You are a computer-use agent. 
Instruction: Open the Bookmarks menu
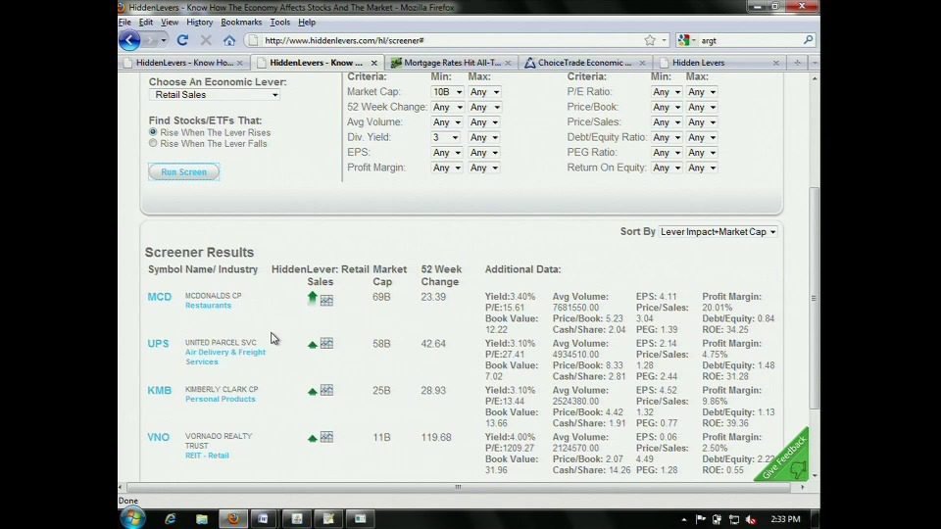coord(241,23)
